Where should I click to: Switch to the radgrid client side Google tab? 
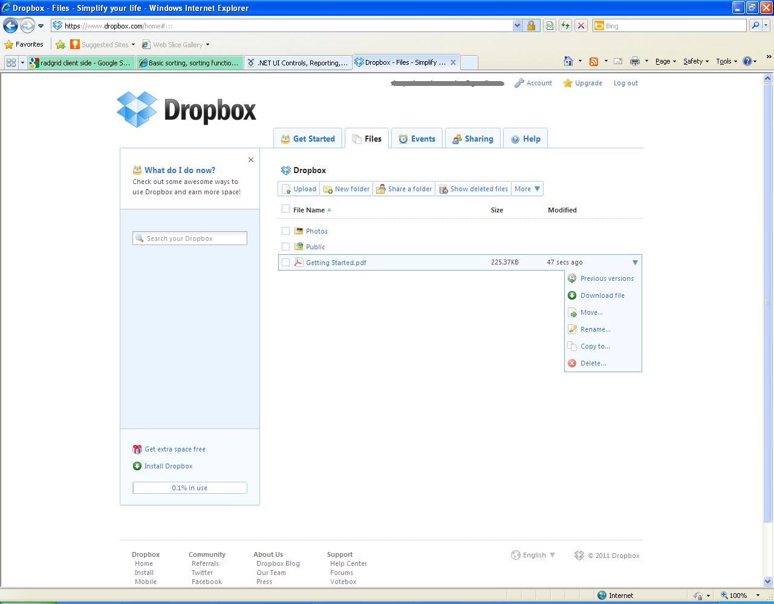(x=81, y=62)
